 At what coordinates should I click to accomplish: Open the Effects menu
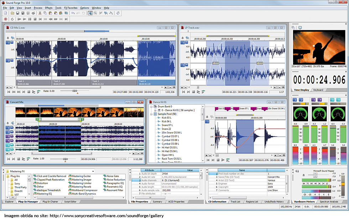49,8
